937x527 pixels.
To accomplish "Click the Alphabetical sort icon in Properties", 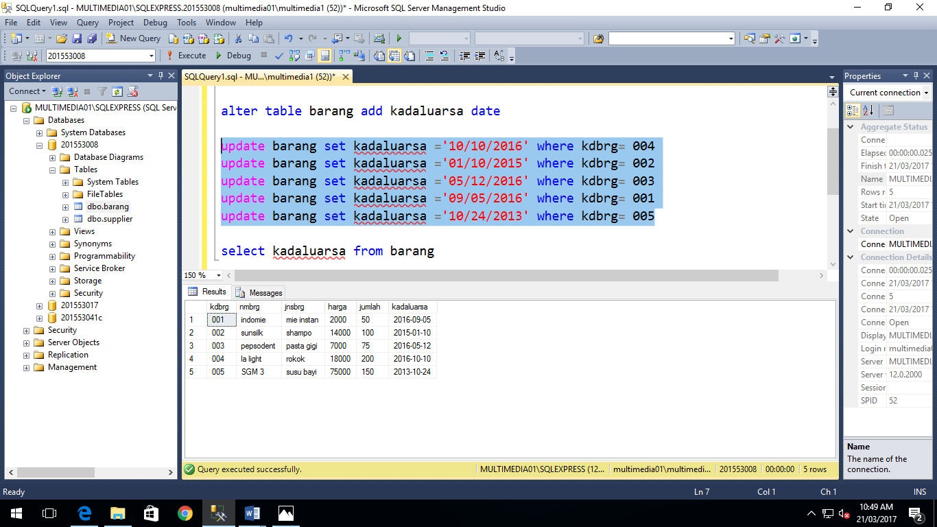I will (x=868, y=110).
